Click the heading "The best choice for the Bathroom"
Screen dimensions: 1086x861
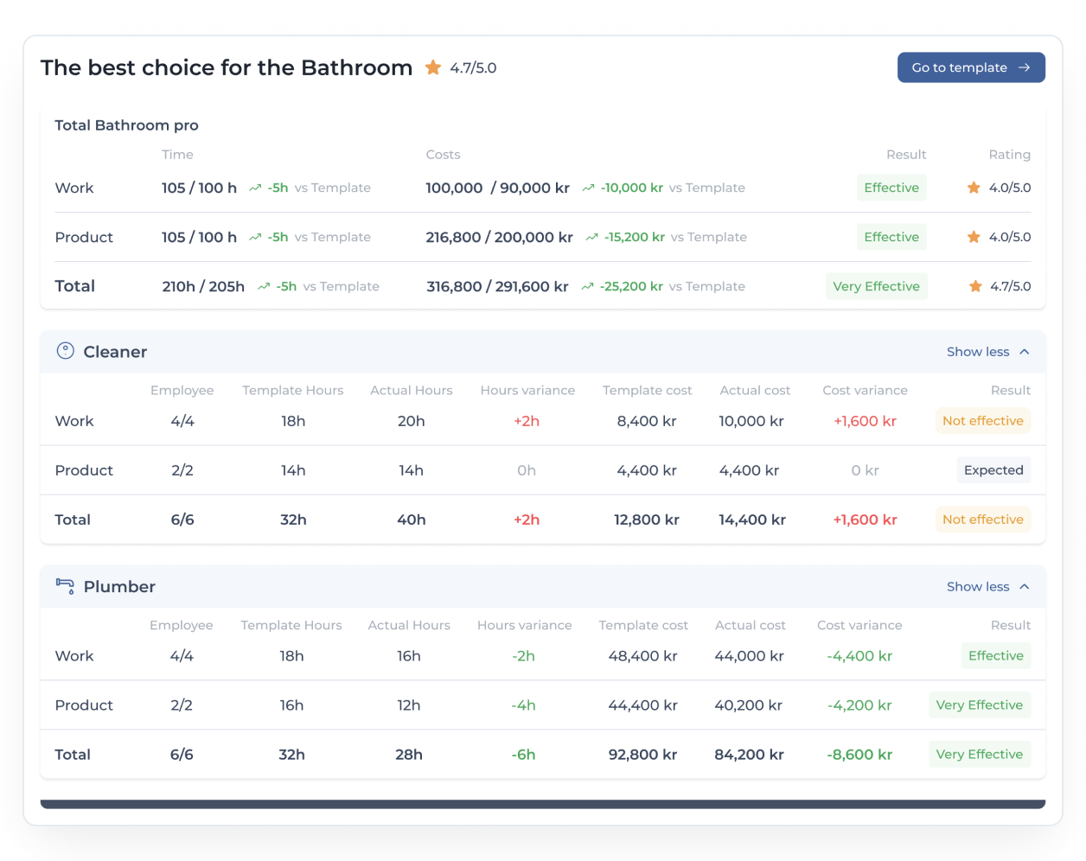tap(227, 67)
